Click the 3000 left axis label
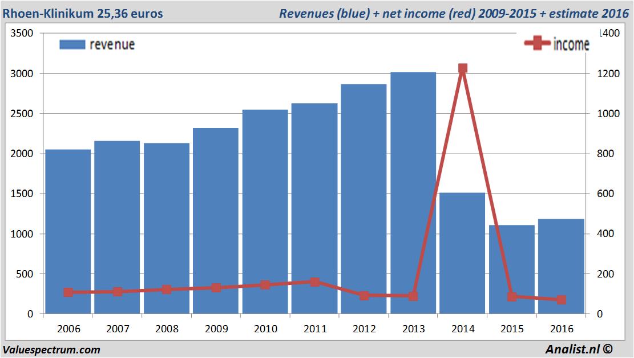This screenshot has width=634, height=358. coord(22,74)
